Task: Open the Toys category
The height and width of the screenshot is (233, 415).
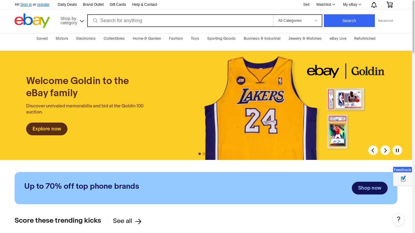Action: [195, 39]
